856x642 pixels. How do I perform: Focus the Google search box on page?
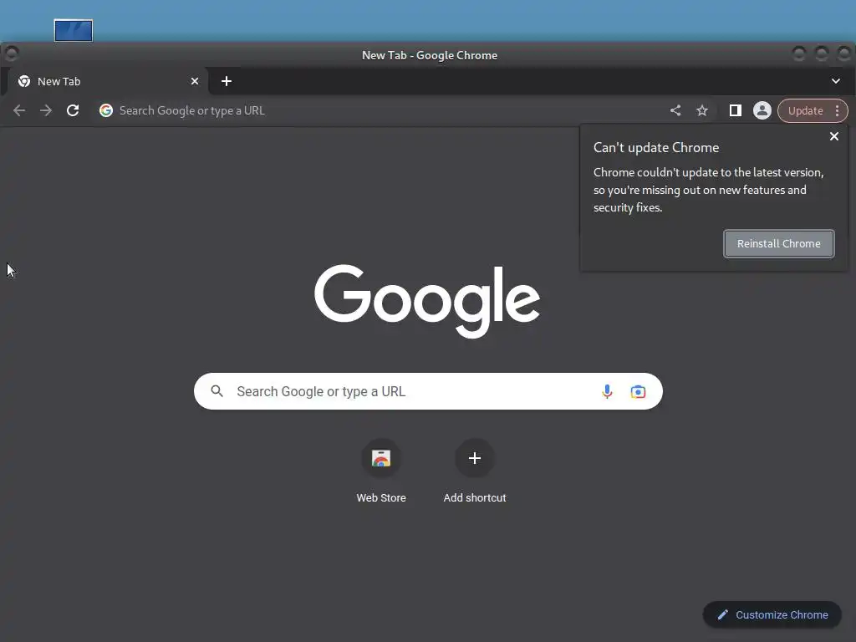[x=428, y=391]
